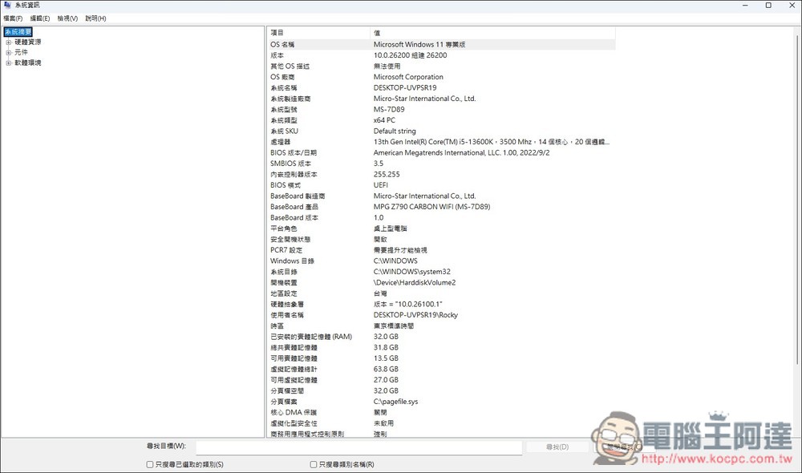Select the 虛擬化型安全性 row label
The width and height of the screenshot is (802, 473).
coord(293,423)
